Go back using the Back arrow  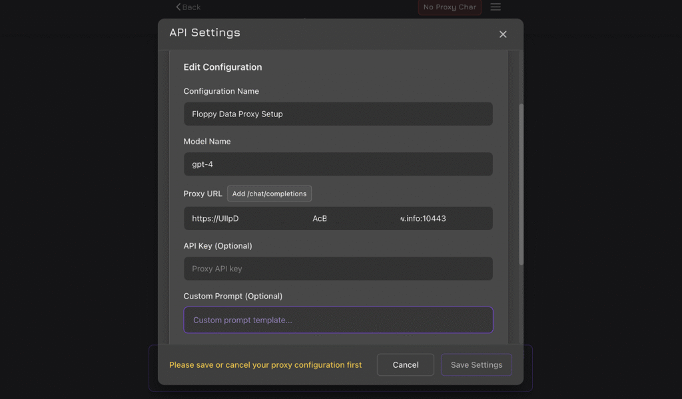[x=188, y=7]
